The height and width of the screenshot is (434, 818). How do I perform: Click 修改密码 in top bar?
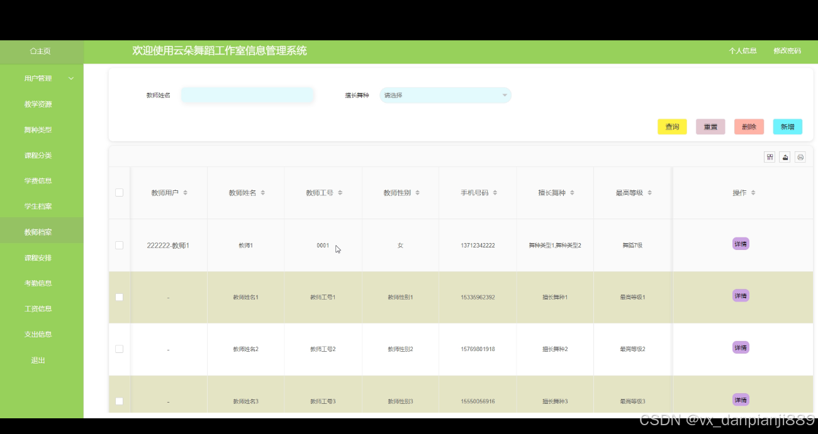(x=787, y=51)
